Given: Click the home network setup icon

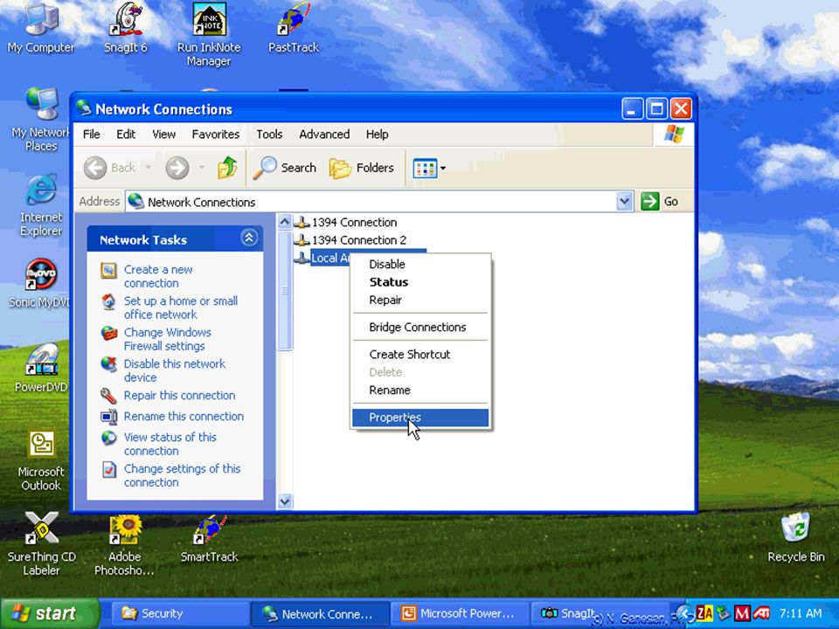Looking at the screenshot, I should pos(108,301).
